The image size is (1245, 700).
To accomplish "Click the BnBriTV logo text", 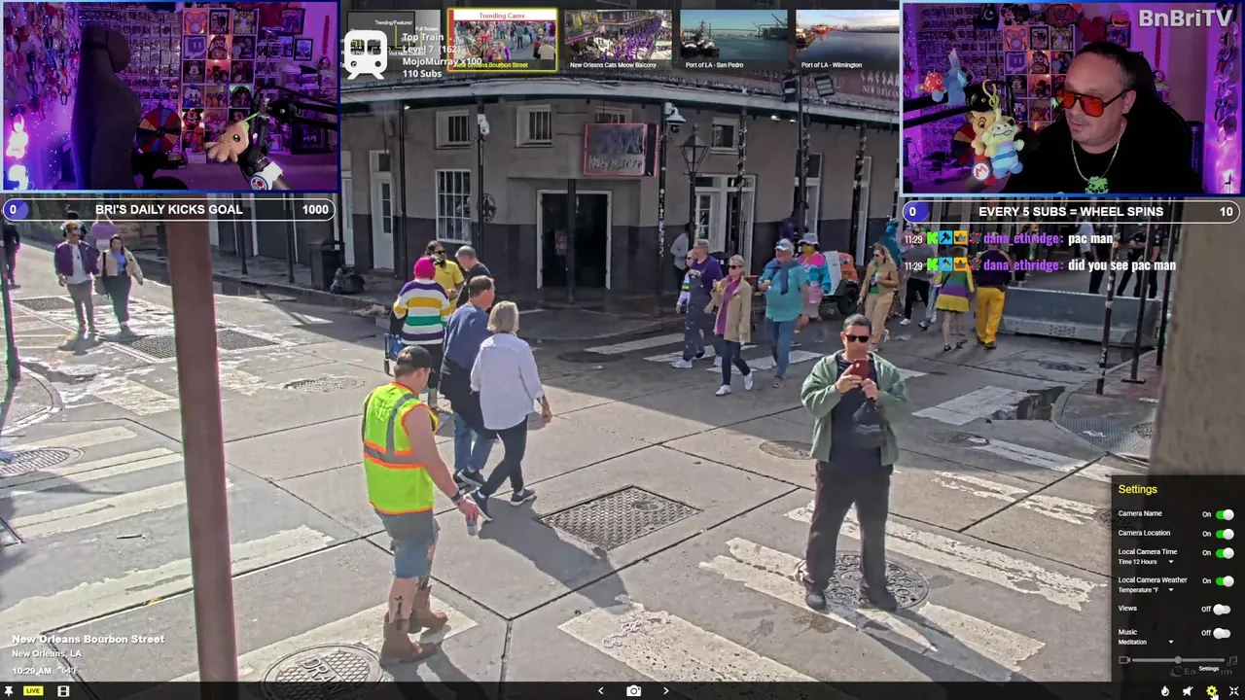I will coord(1185,17).
